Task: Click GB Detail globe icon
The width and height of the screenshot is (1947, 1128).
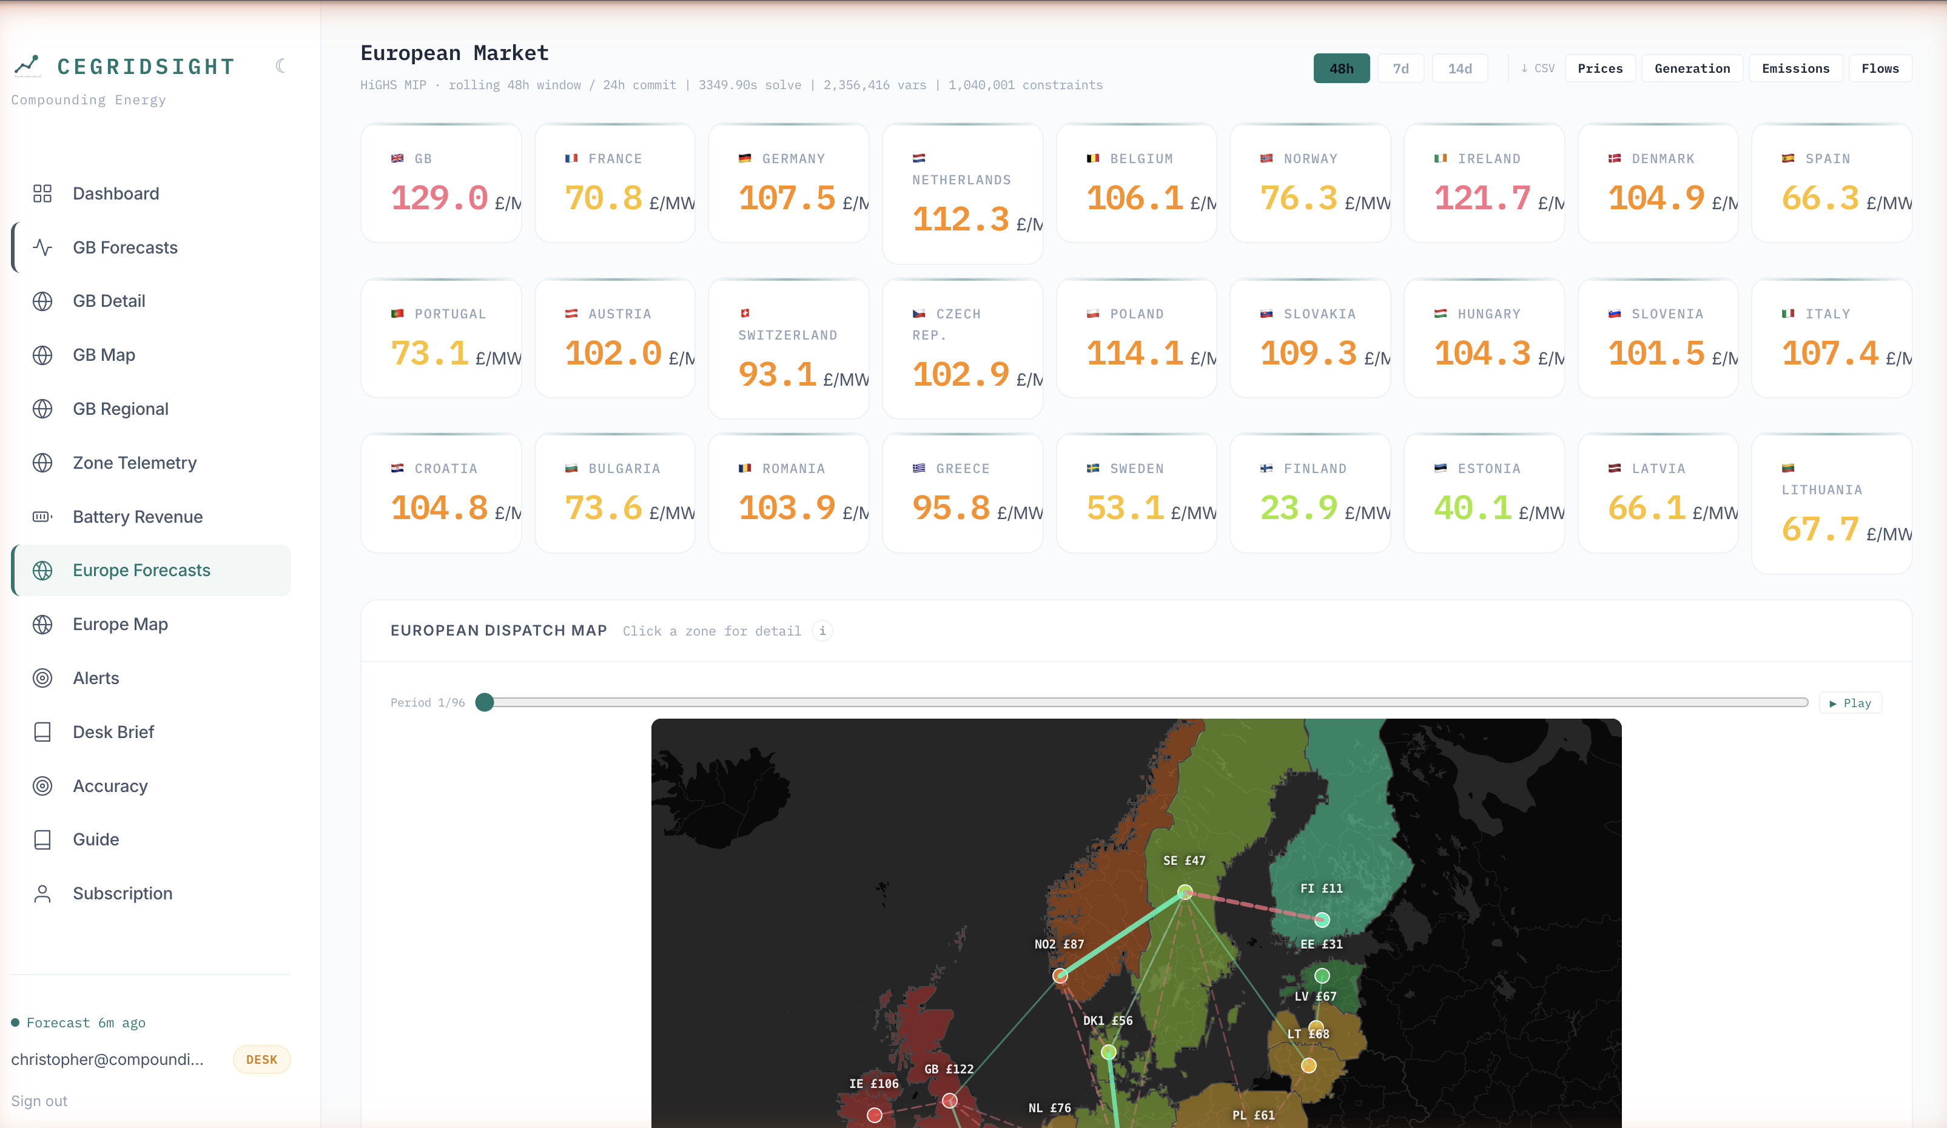Action: click(42, 301)
